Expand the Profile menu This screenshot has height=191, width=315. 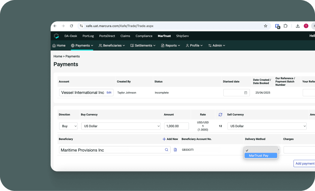pos(194,45)
